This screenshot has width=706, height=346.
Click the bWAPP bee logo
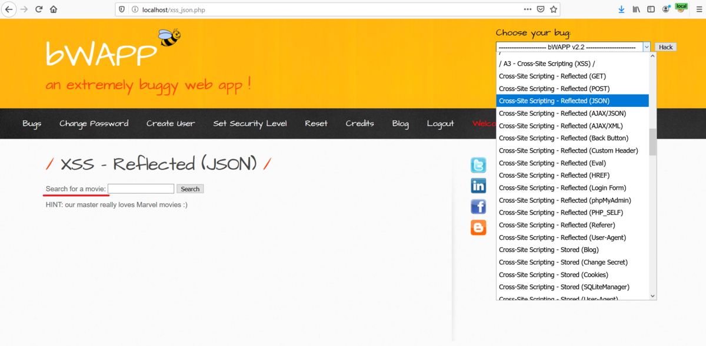pos(169,38)
